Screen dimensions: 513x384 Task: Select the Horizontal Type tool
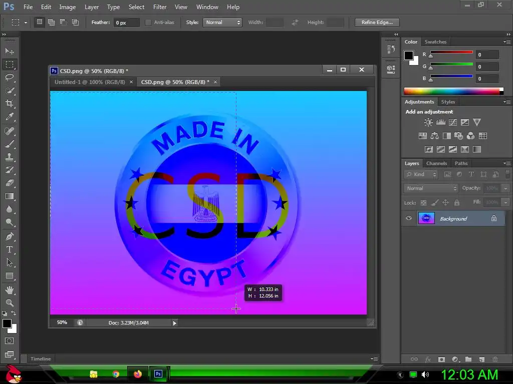[x=10, y=249]
